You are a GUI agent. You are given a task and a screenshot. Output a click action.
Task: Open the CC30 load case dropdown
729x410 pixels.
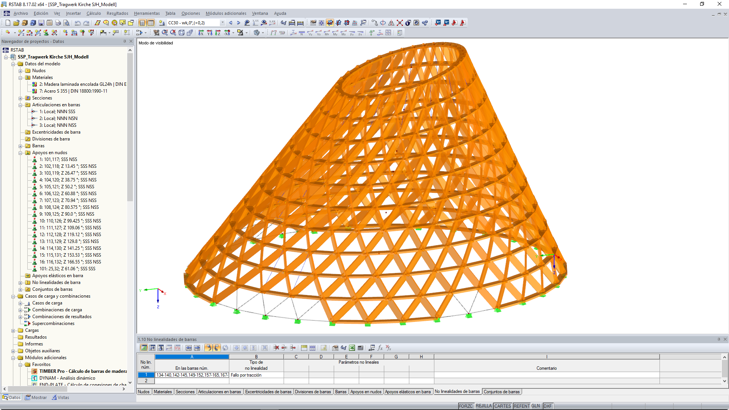point(222,23)
